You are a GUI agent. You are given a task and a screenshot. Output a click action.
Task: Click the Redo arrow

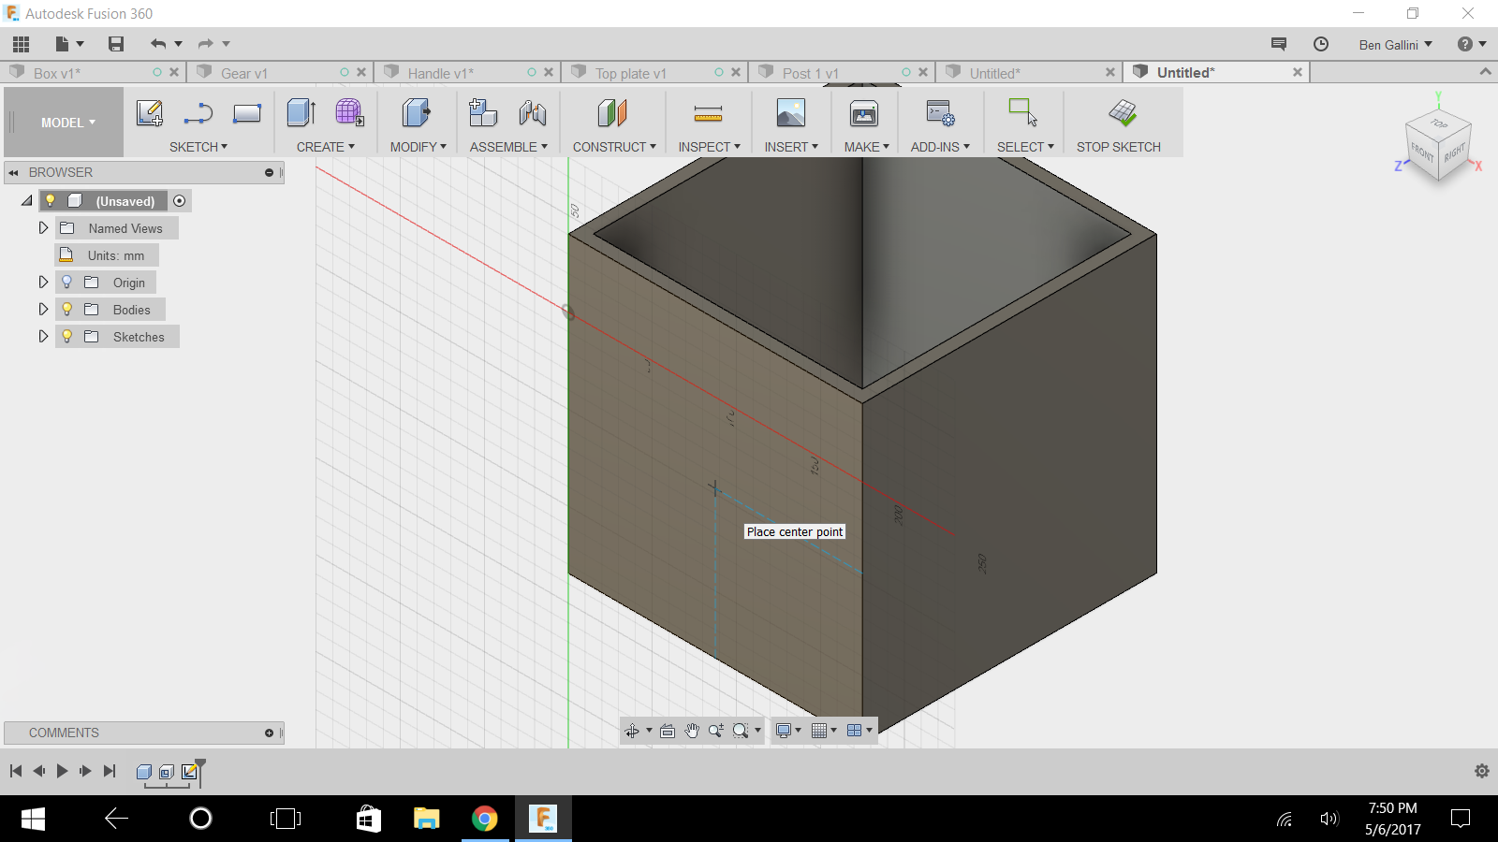pyautogui.click(x=206, y=44)
